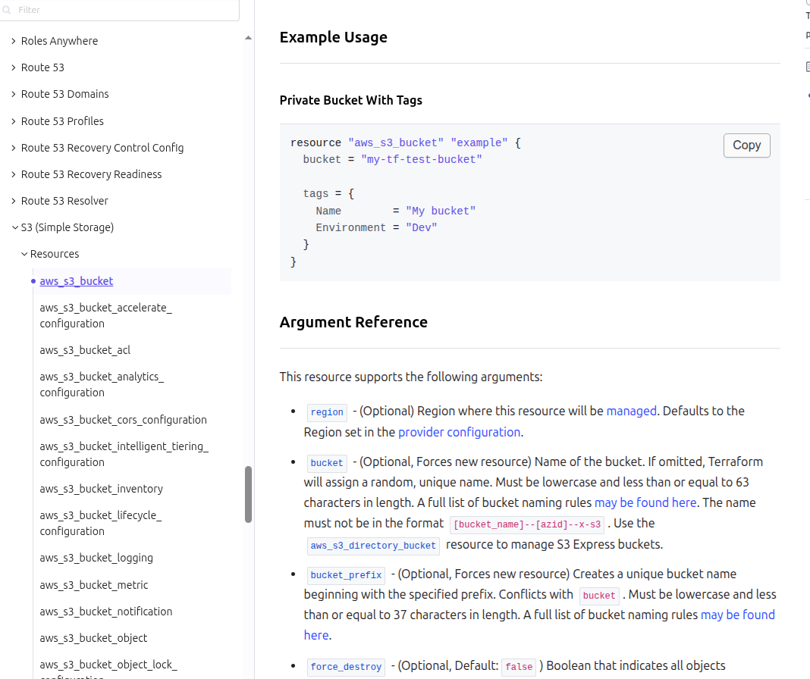Screen dimensions: 810x679
Task: Open aws_s3_bucket_inventory page
Action: pos(102,489)
